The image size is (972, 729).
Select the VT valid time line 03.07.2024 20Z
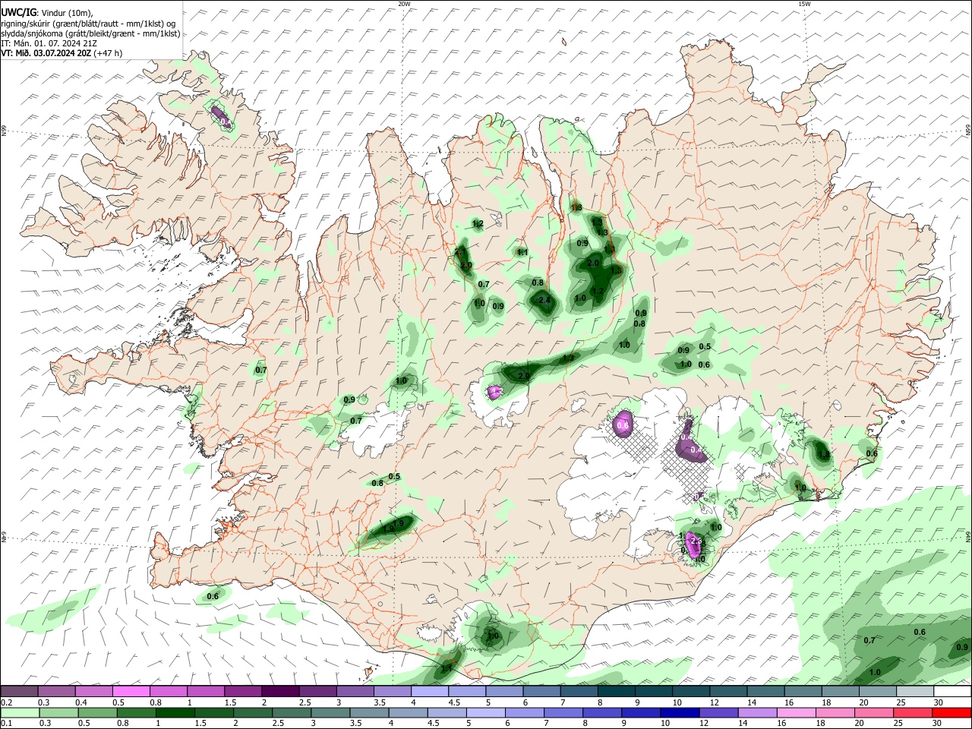[61, 53]
